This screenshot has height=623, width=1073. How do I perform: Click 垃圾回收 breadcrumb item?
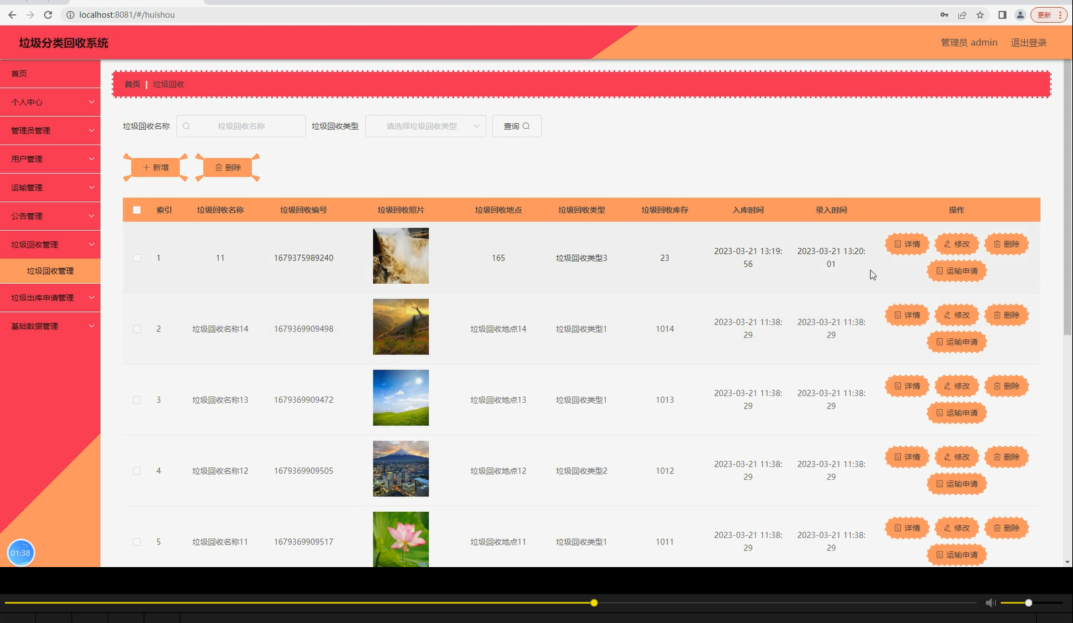tap(168, 84)
